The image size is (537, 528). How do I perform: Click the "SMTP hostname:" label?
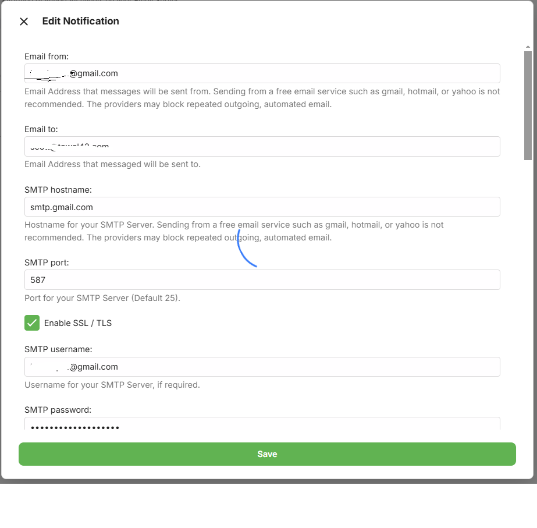[58, 190]
